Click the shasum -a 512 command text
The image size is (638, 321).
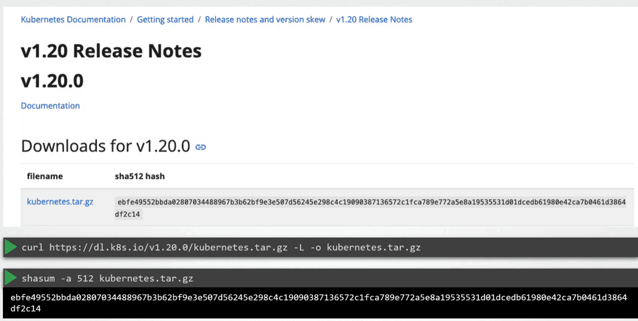58,278
